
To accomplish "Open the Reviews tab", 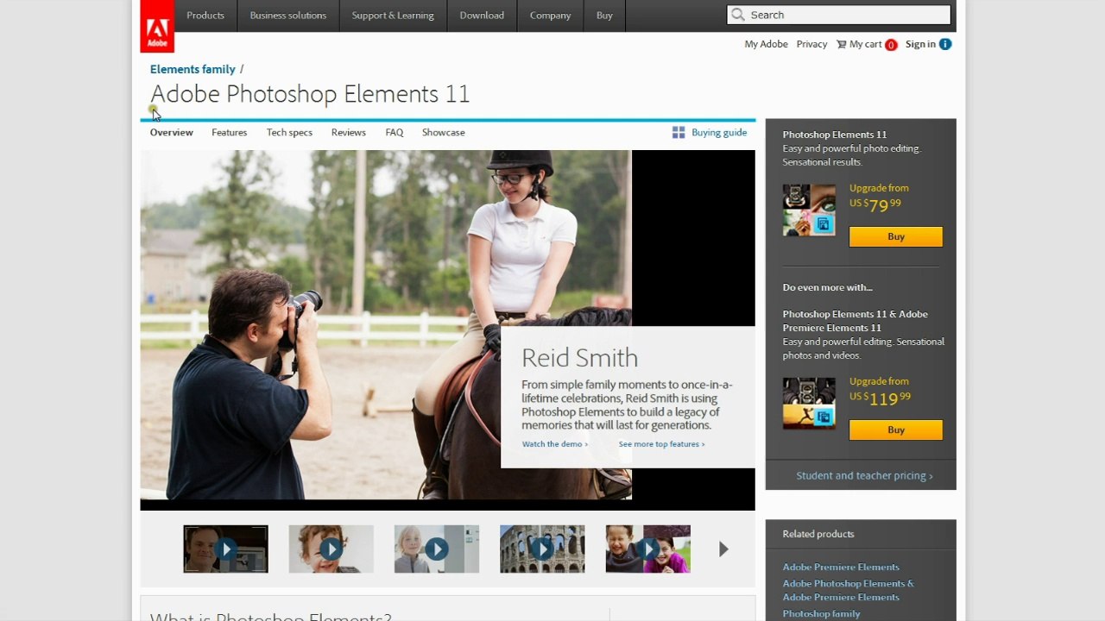I will pyautogui.click(x=349, y=132).
